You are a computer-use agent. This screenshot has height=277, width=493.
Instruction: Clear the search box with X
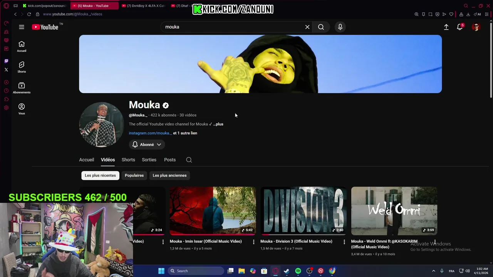point(307,27)
